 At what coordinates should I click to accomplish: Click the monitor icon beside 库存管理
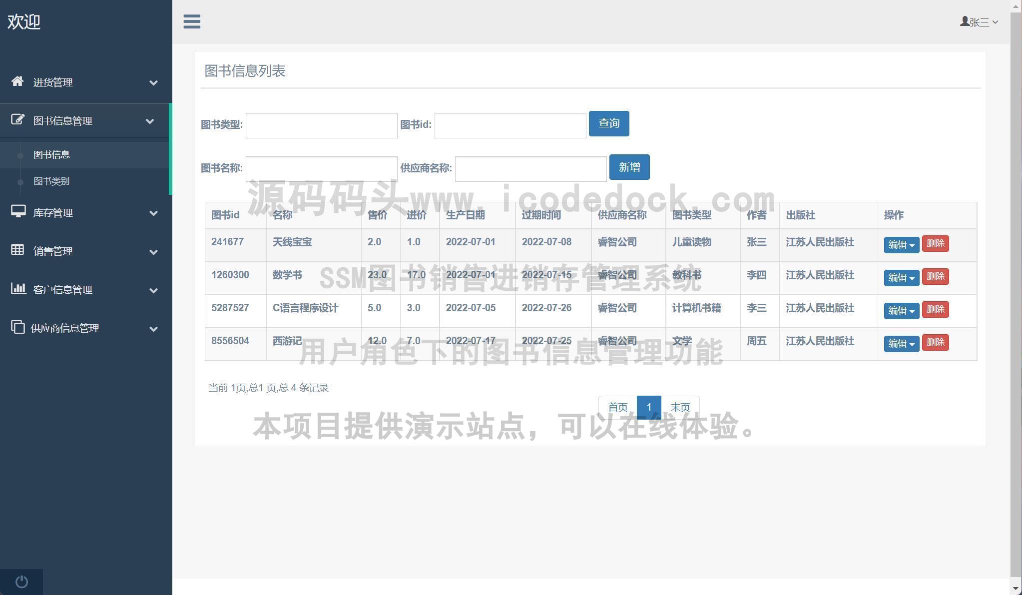[18, 212]
